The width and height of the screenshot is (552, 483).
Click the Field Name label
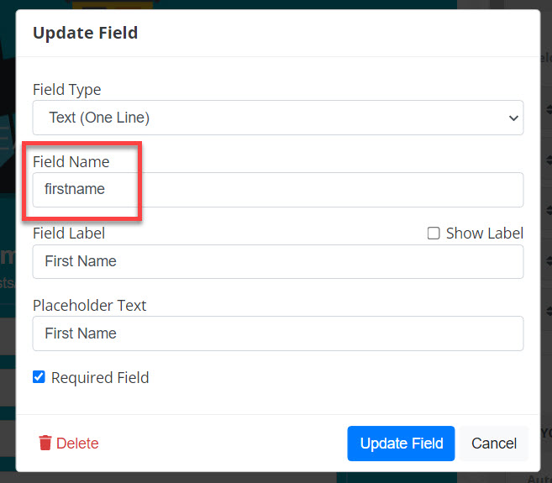pos(71,161)
